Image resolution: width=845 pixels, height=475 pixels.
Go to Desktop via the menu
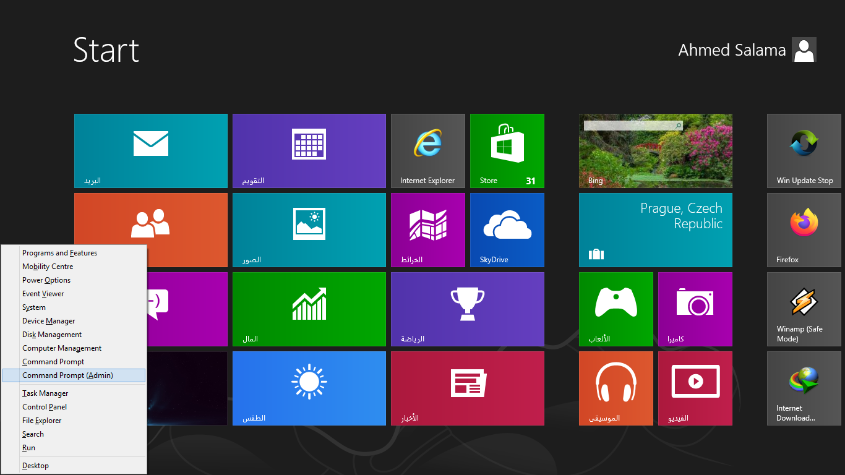click(74, 466)
